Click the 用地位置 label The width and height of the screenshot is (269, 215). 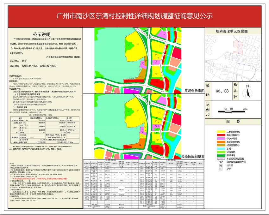click(13, 81)
